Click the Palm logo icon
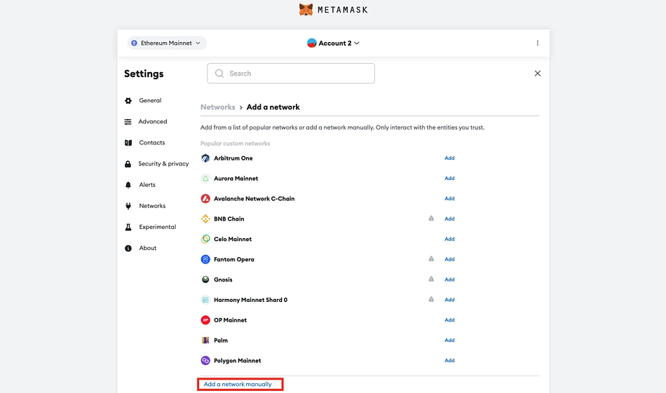666x393 pixels. point(205,340)
